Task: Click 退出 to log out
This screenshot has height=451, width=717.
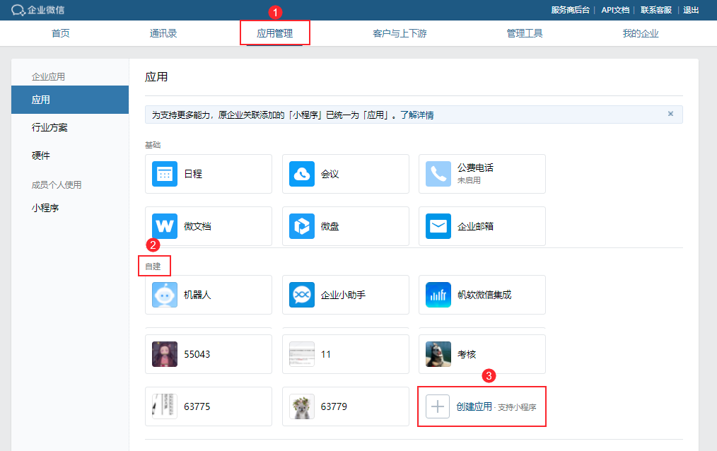Action: (x=691, y=10)
